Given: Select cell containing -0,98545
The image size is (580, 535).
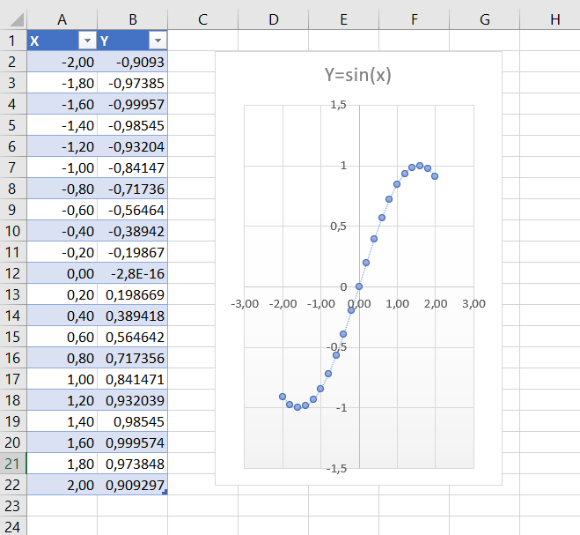Looking at the screenshot, I should [132, 125].
